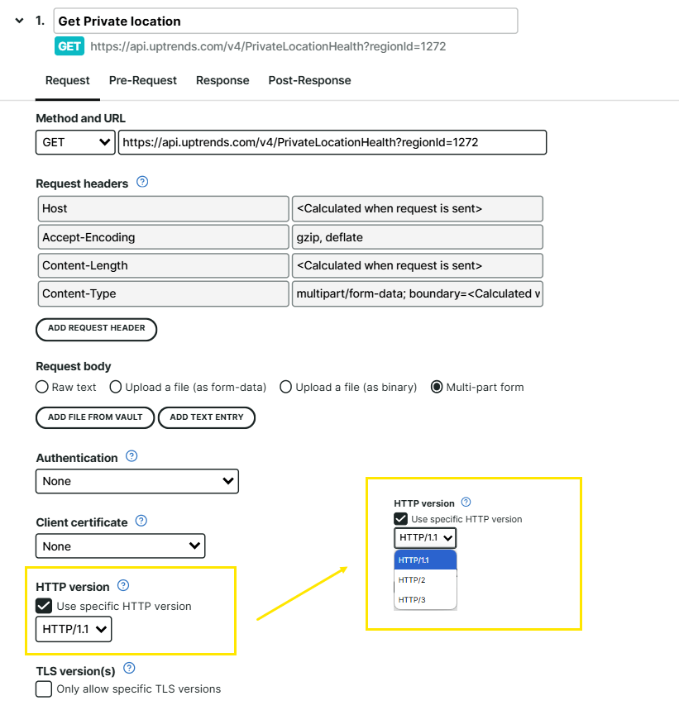Choose Upload a file (as binary)
This screenshot has width=679, height=710.
286,387
